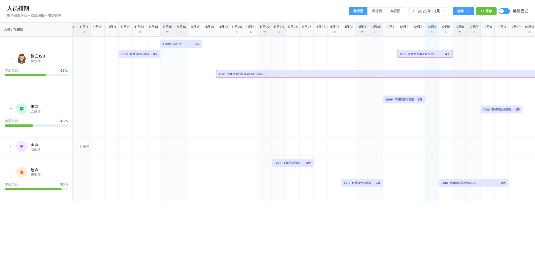Click the 保存 button

(486, 11)
